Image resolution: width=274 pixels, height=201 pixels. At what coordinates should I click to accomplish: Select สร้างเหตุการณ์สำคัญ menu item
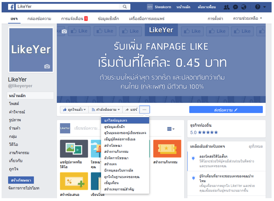125,189
